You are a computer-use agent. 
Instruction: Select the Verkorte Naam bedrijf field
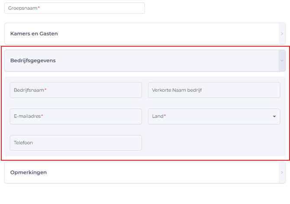pos(214,90)
